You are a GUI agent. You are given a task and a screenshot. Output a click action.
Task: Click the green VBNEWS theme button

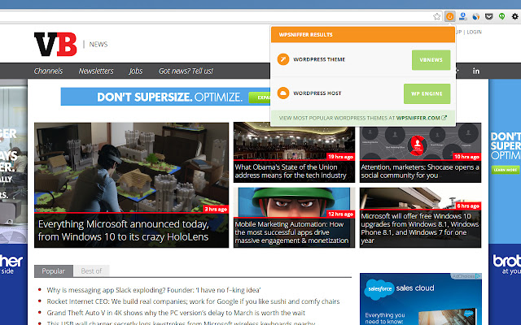(x=427, y=60)
